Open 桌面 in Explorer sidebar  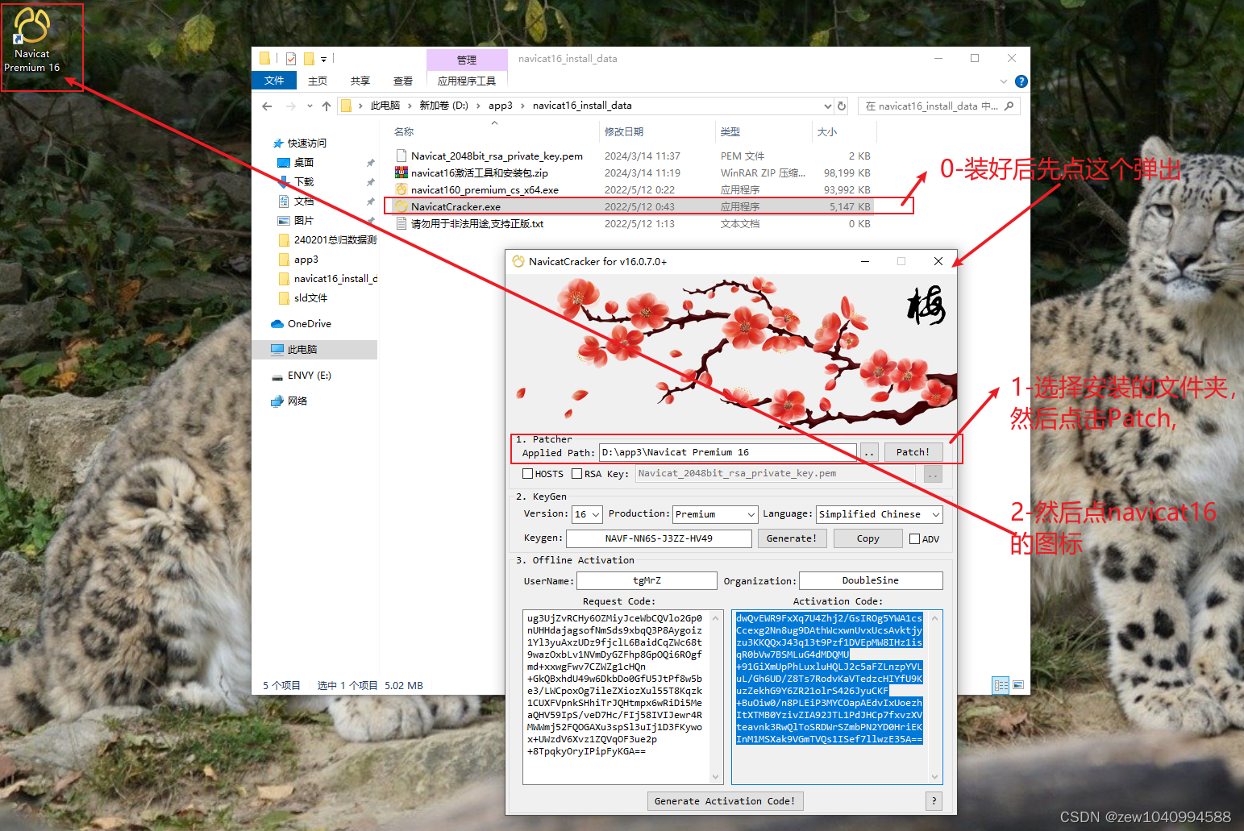coord(303,163)
